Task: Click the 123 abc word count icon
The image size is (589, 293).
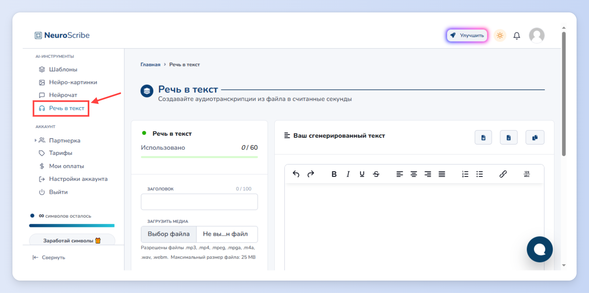Action: point(526,174)
